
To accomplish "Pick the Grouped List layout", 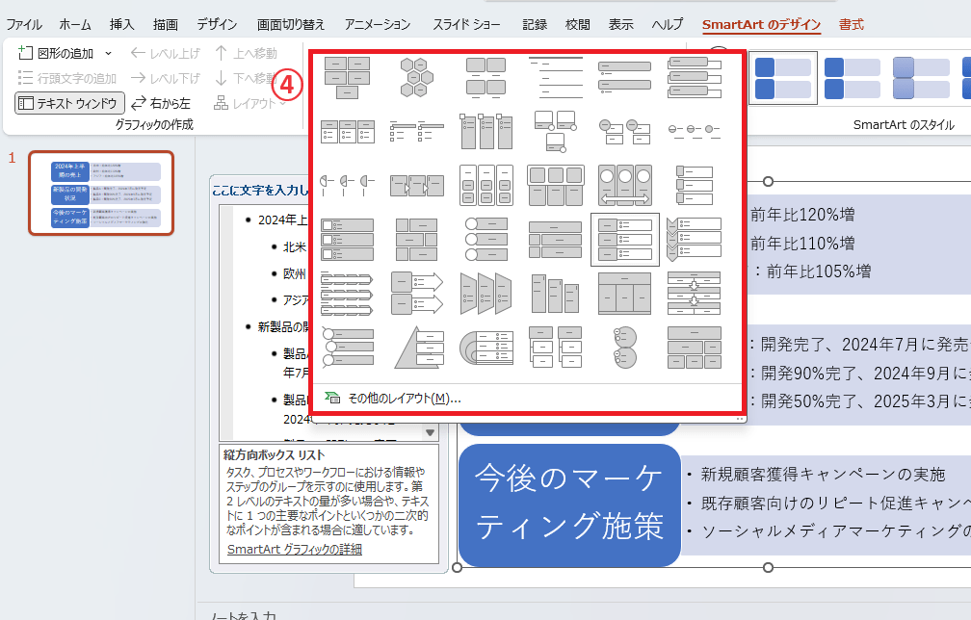I will click(x=486, y=185).
